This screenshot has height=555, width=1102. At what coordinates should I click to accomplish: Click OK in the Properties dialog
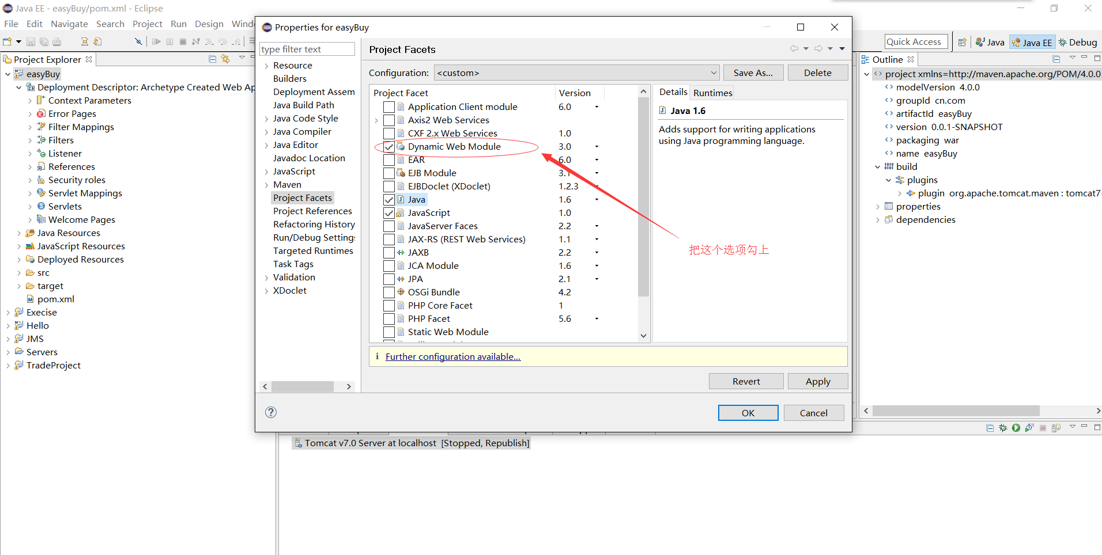coord(748,413)
